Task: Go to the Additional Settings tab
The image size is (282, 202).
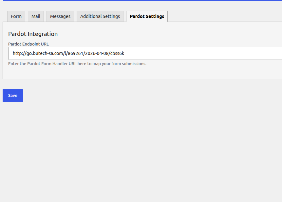Action: [100, 16]
